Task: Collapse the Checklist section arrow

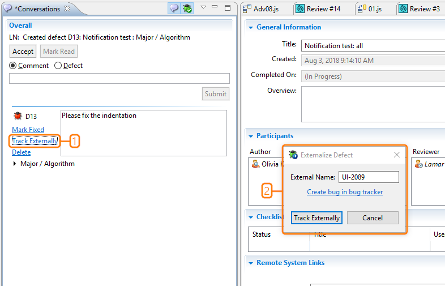Action: pyautogui.click(x=251, y=217)
